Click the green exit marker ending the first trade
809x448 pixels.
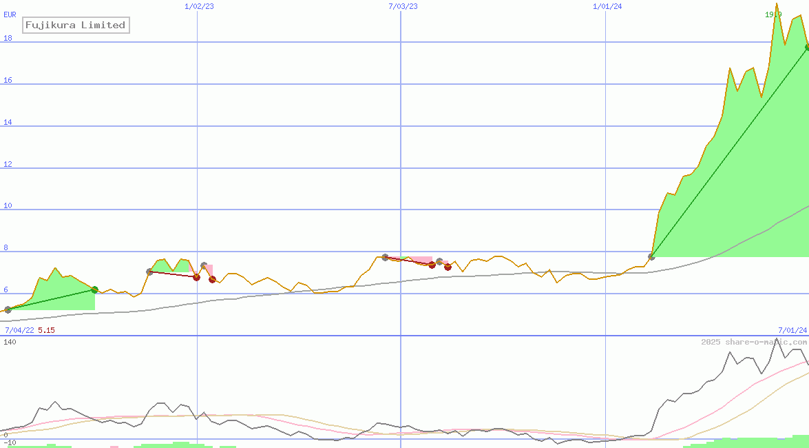tap(94, 290)
